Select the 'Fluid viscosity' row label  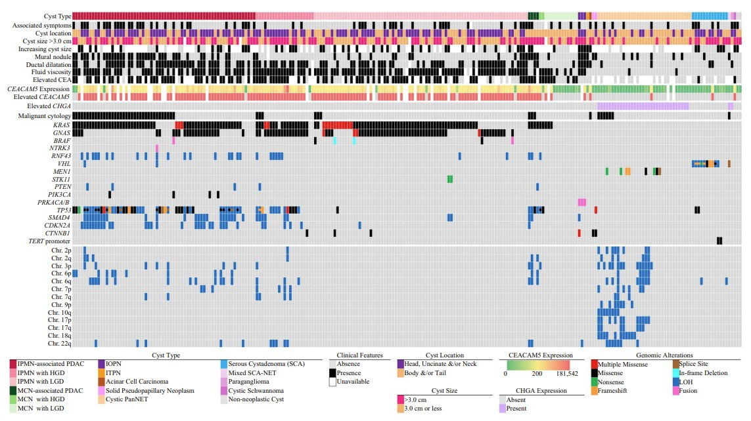tap(51, 72)
